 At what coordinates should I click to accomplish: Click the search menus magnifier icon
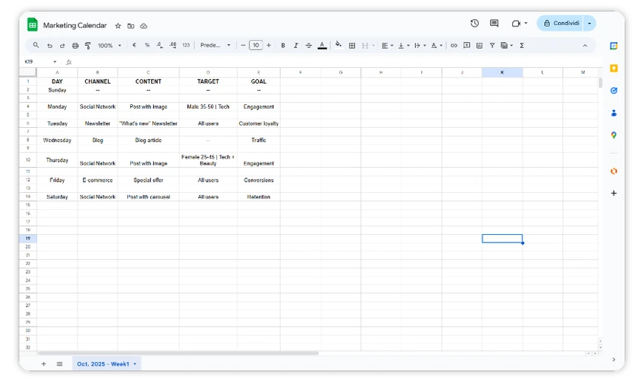[36, 45]
